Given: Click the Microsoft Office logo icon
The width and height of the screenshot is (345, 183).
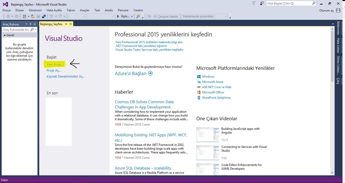Looking at the screenshot, I should click(x=199, y=92).
